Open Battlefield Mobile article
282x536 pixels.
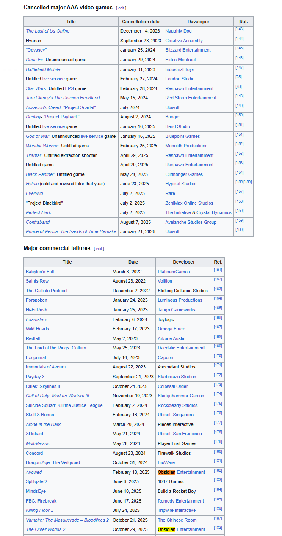43,69
